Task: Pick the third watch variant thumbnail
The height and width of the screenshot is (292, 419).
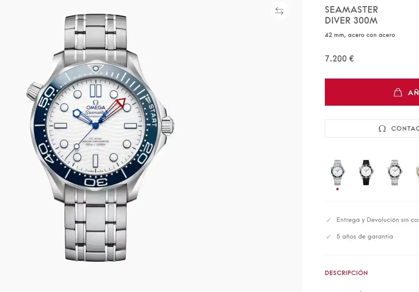Action: tap(394, 172)
